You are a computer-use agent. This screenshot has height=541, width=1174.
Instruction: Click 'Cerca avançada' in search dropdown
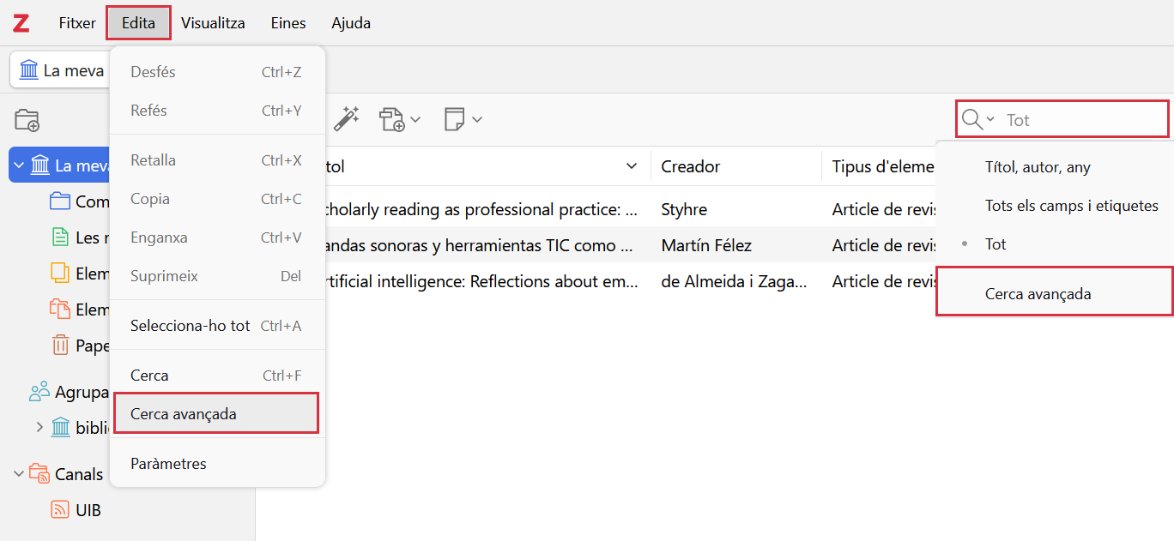click(1038, 294)
